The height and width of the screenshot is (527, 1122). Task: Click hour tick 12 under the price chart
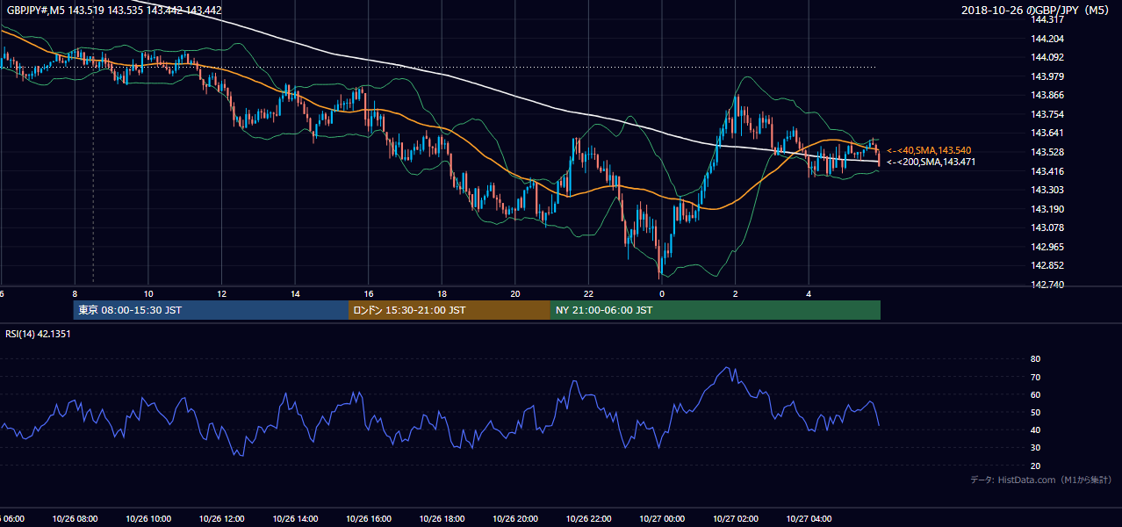pyautogui.click(x=221, y=293)
